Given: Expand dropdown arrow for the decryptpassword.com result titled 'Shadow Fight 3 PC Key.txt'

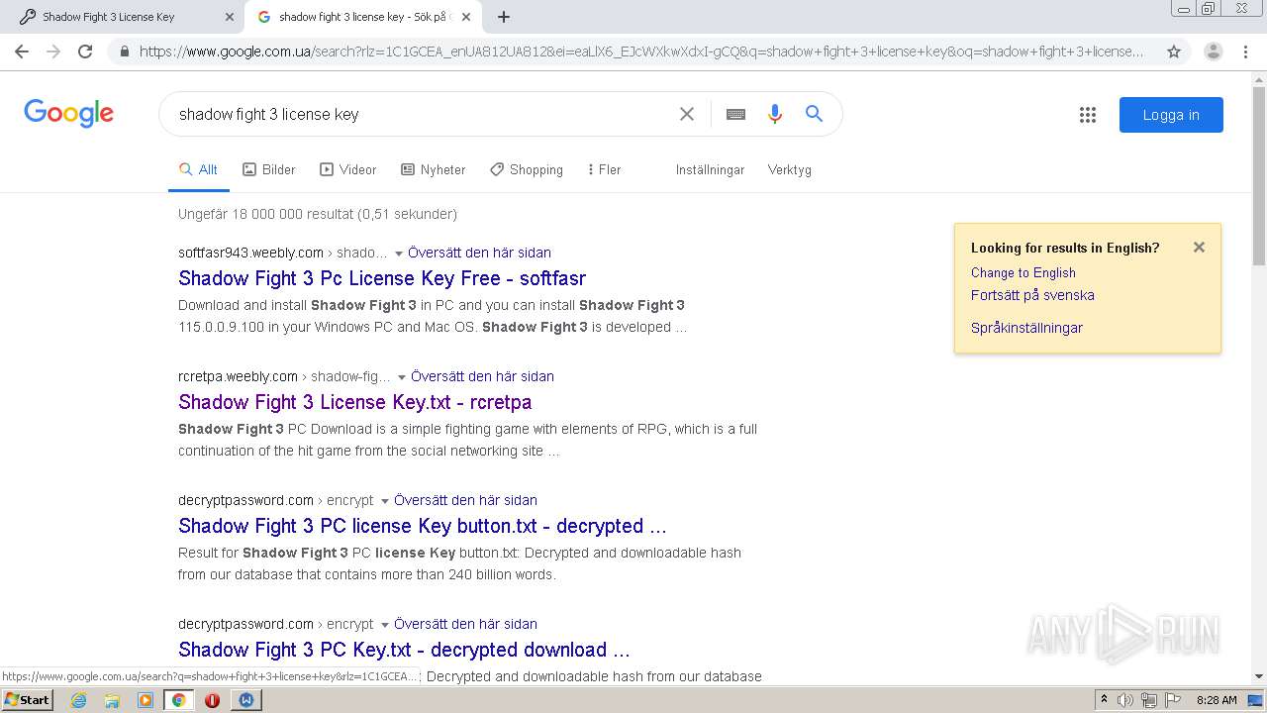Looking at the screenshot, I should pyautogui.click(x=385, y=625).
